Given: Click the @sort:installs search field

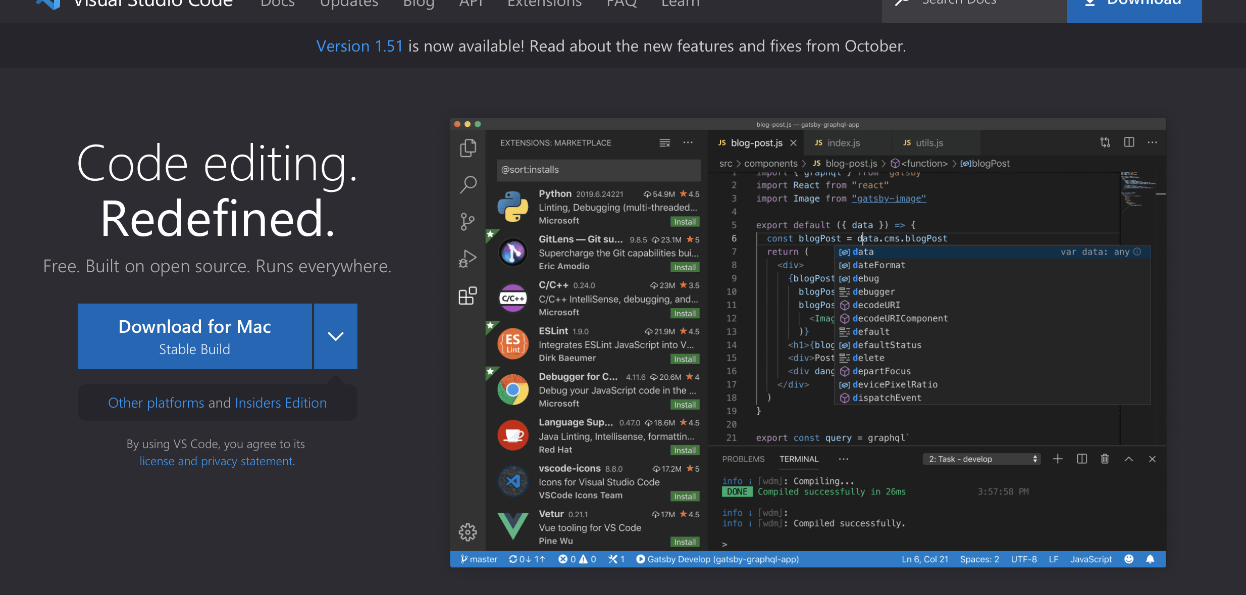Looking at the screenshot, I should 598,170.
